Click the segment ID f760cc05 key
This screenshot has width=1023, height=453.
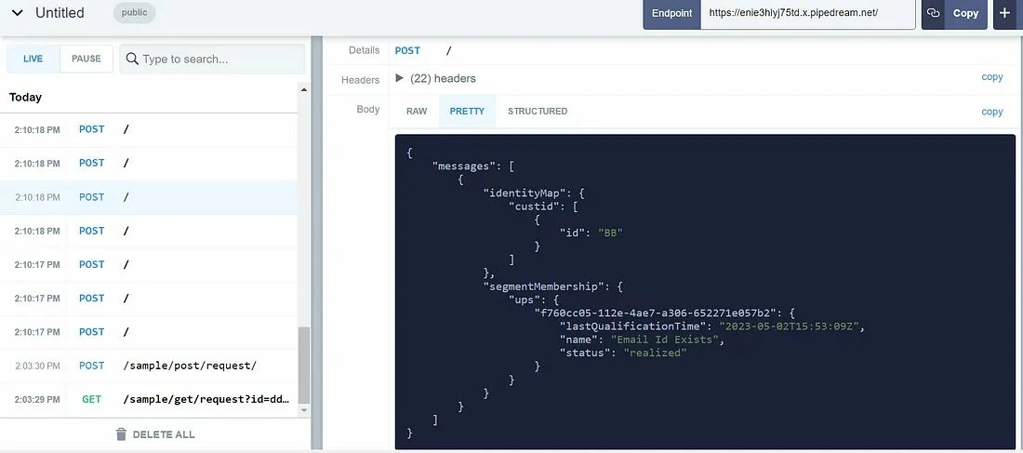point(657,313)
